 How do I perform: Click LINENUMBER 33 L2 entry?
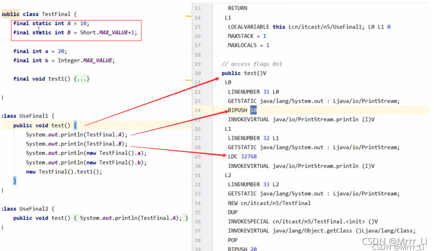(253, 184)
